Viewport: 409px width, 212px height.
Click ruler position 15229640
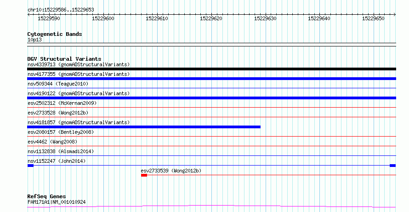point(319,18)
